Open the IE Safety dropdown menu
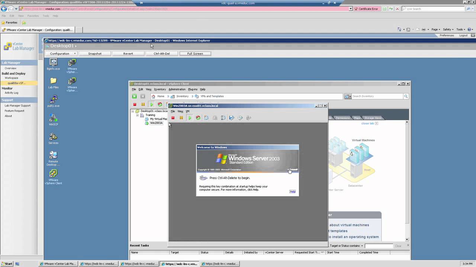This screenshot has height=267, width=476. (x=448, y=29)
